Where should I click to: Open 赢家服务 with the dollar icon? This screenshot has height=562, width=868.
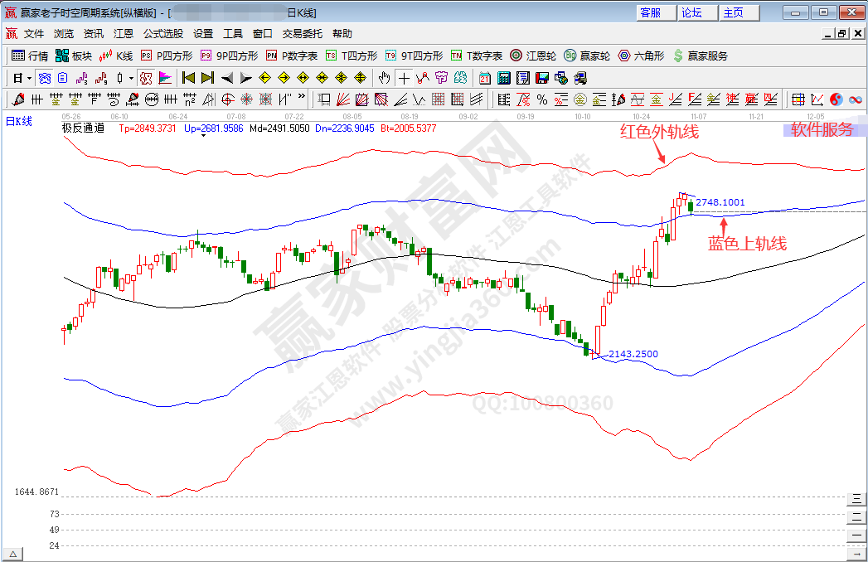[x=701, y=56]
